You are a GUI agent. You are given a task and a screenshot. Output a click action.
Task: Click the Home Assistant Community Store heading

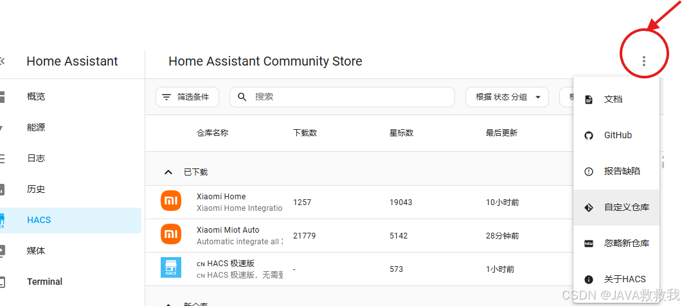[265, 61]
